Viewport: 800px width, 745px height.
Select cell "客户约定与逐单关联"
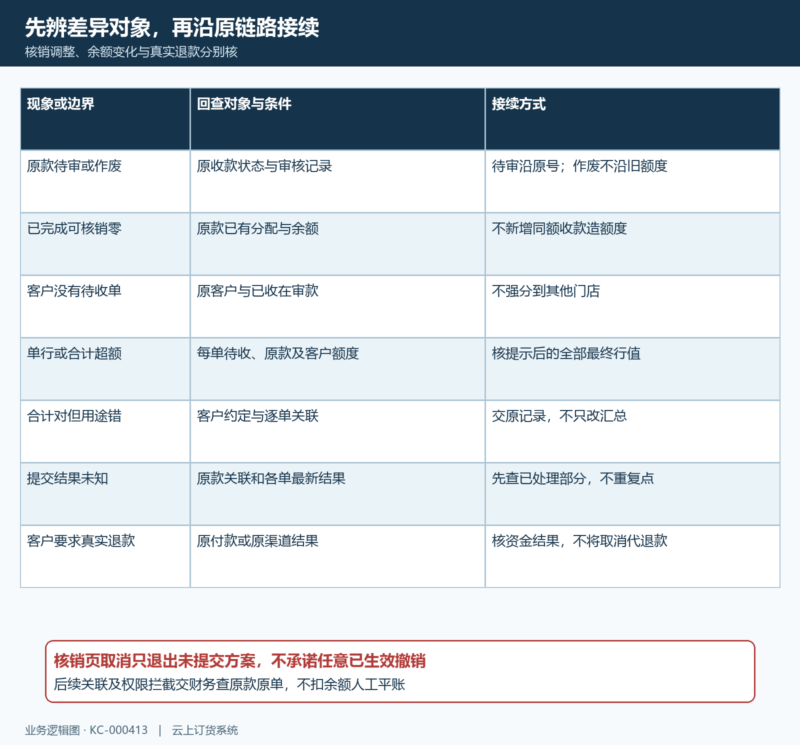(x=337, y=431)
